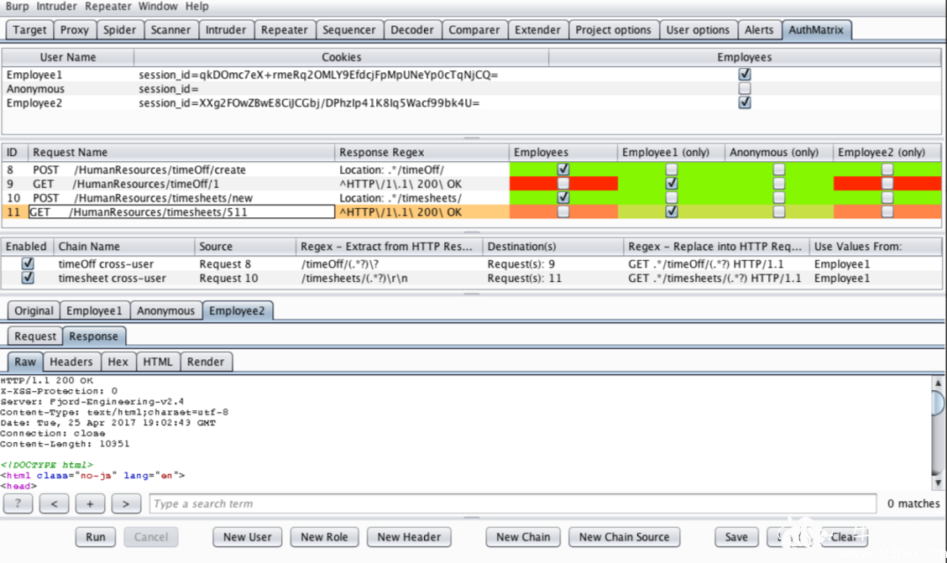Viewport: 947px width, 563px height.
Task: Select the AuthMatrix tab
Action: click(816, 29)
